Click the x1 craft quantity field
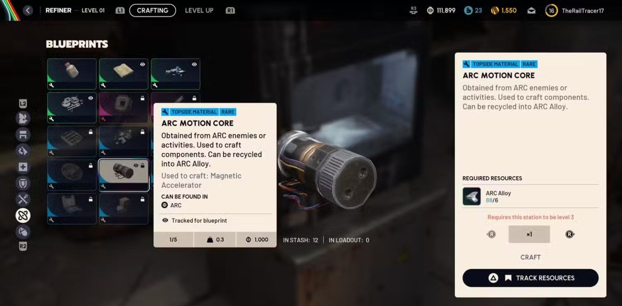 pos(529,235)
